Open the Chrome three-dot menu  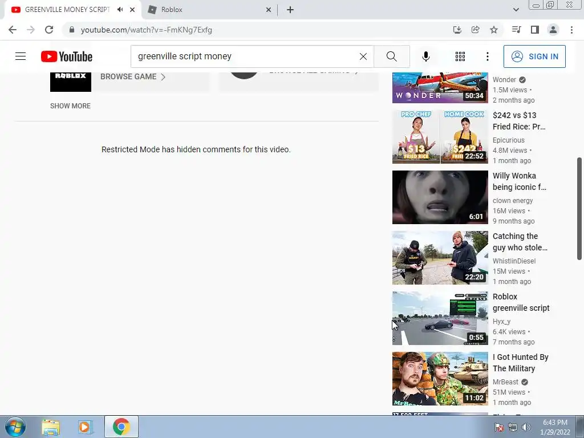pyautogui.click(x=571, y=30)
